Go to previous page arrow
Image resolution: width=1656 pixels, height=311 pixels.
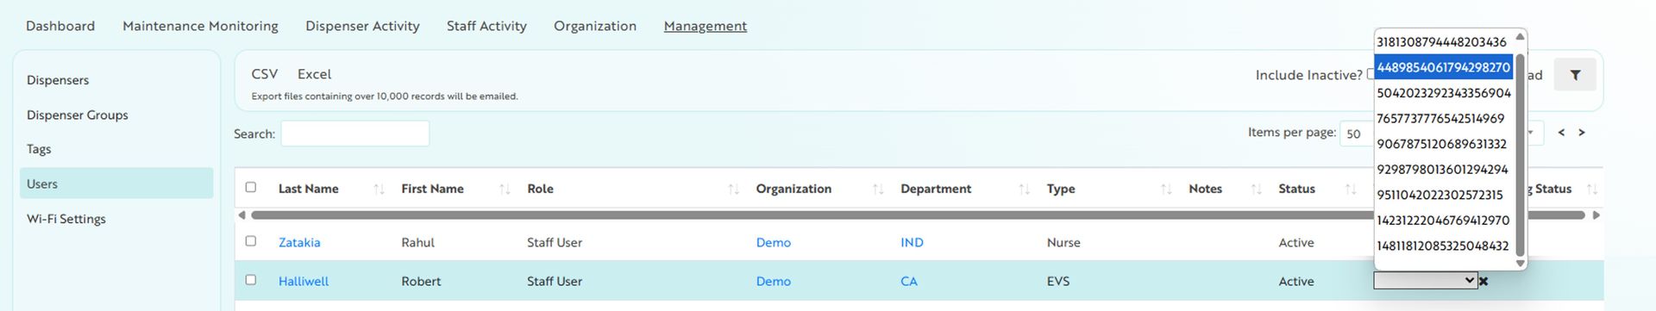coord(1561,133)
